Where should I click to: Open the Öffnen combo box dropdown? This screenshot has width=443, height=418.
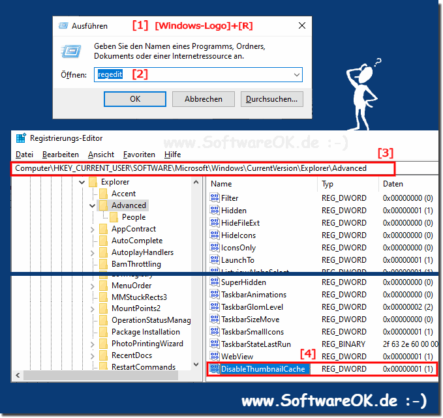297,75
